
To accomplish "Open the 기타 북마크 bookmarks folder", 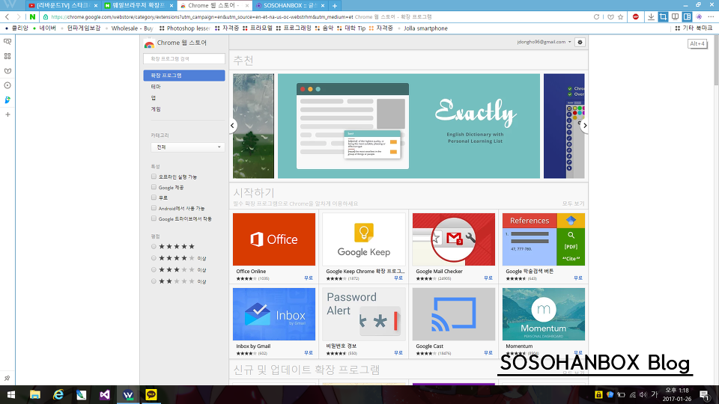I will pos(694,28).
